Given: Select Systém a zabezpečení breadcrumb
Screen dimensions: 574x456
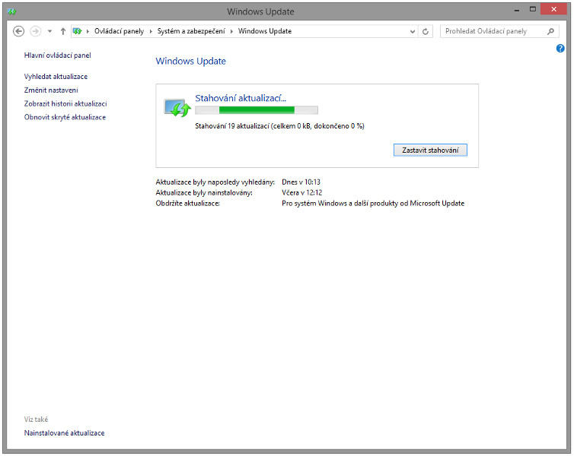Looking at the screenshot, I should click(x=191, y=31).
